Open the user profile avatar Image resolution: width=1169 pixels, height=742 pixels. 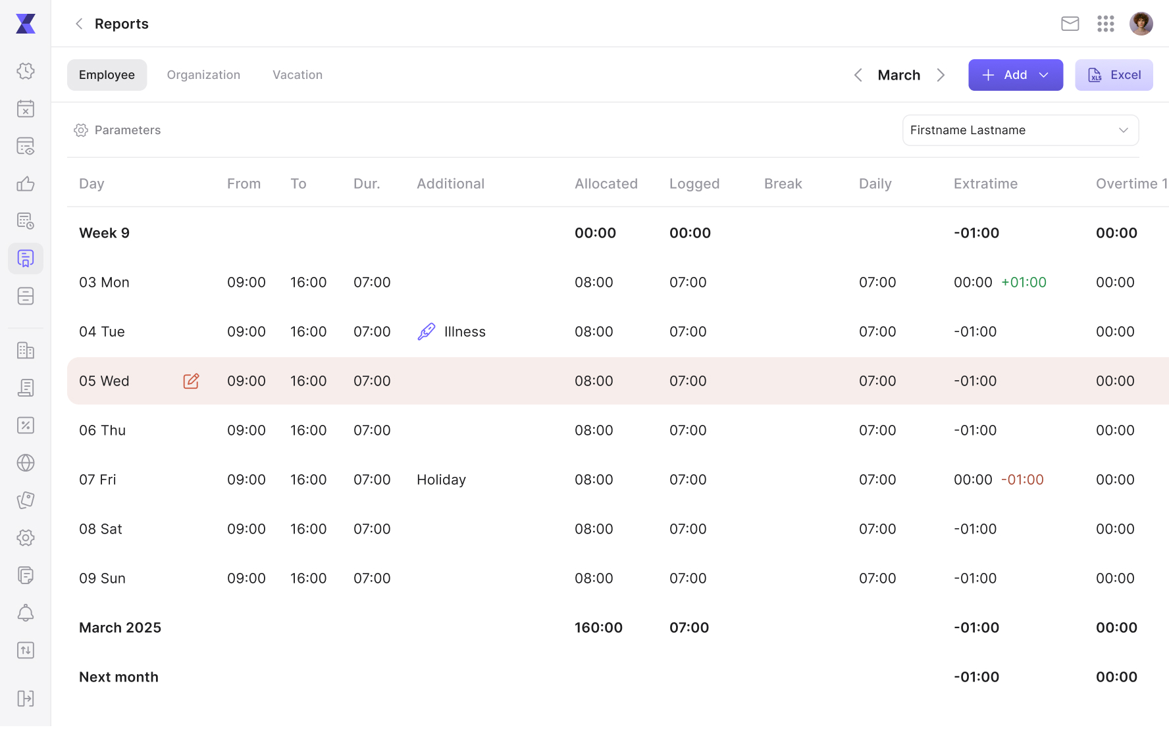point(1141,24)
